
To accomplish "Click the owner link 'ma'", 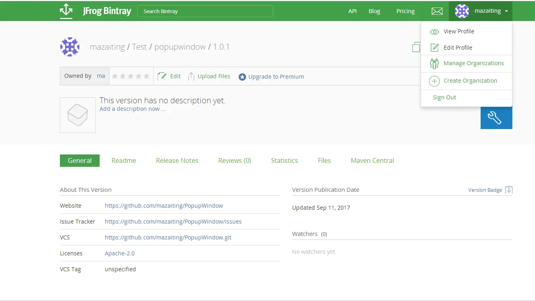I will point(101,76).
